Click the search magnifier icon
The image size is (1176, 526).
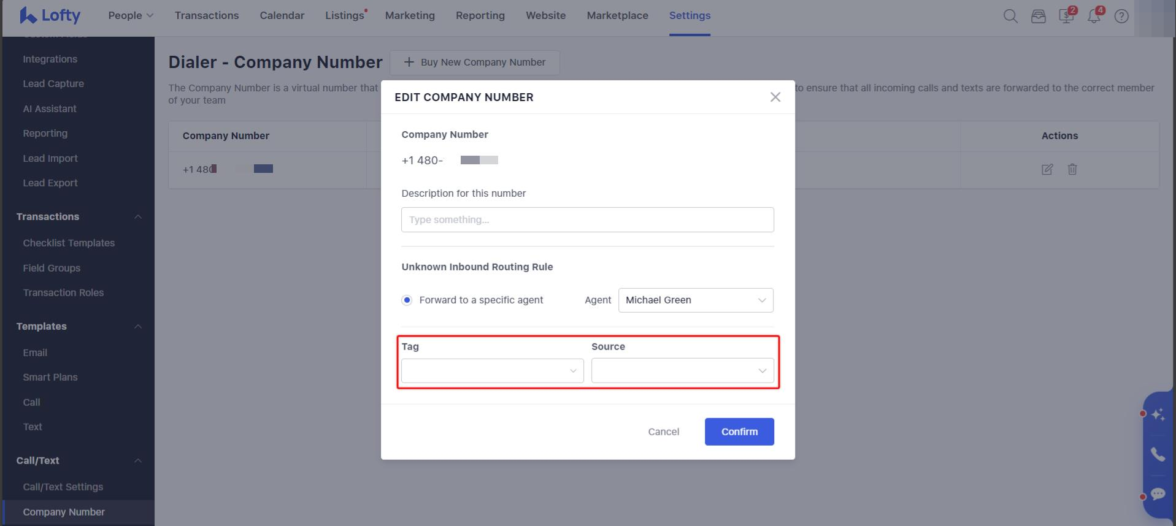point(1010,17)
